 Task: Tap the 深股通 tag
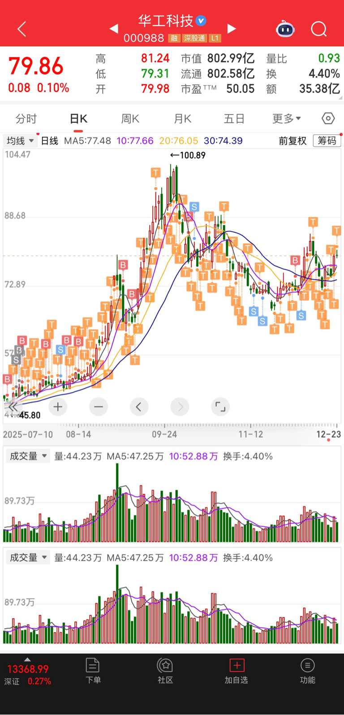194,38
